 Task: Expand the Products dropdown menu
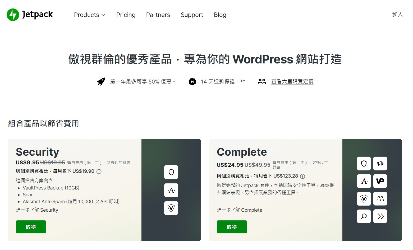tap(89, 15)
